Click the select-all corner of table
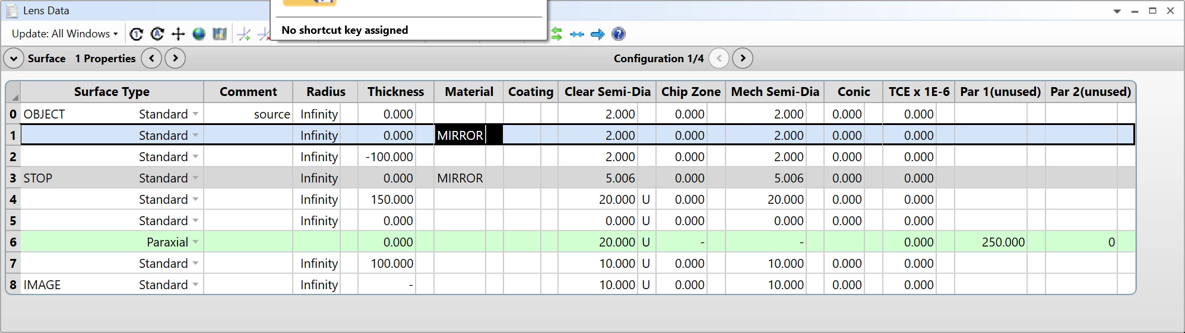Screen dimensions: 1185x333 pos(13,92)
